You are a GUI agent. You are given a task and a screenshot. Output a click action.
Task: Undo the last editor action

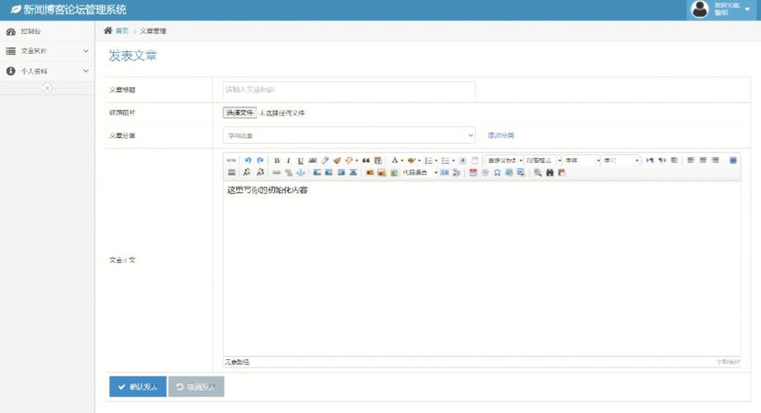[x=248, y=160]
